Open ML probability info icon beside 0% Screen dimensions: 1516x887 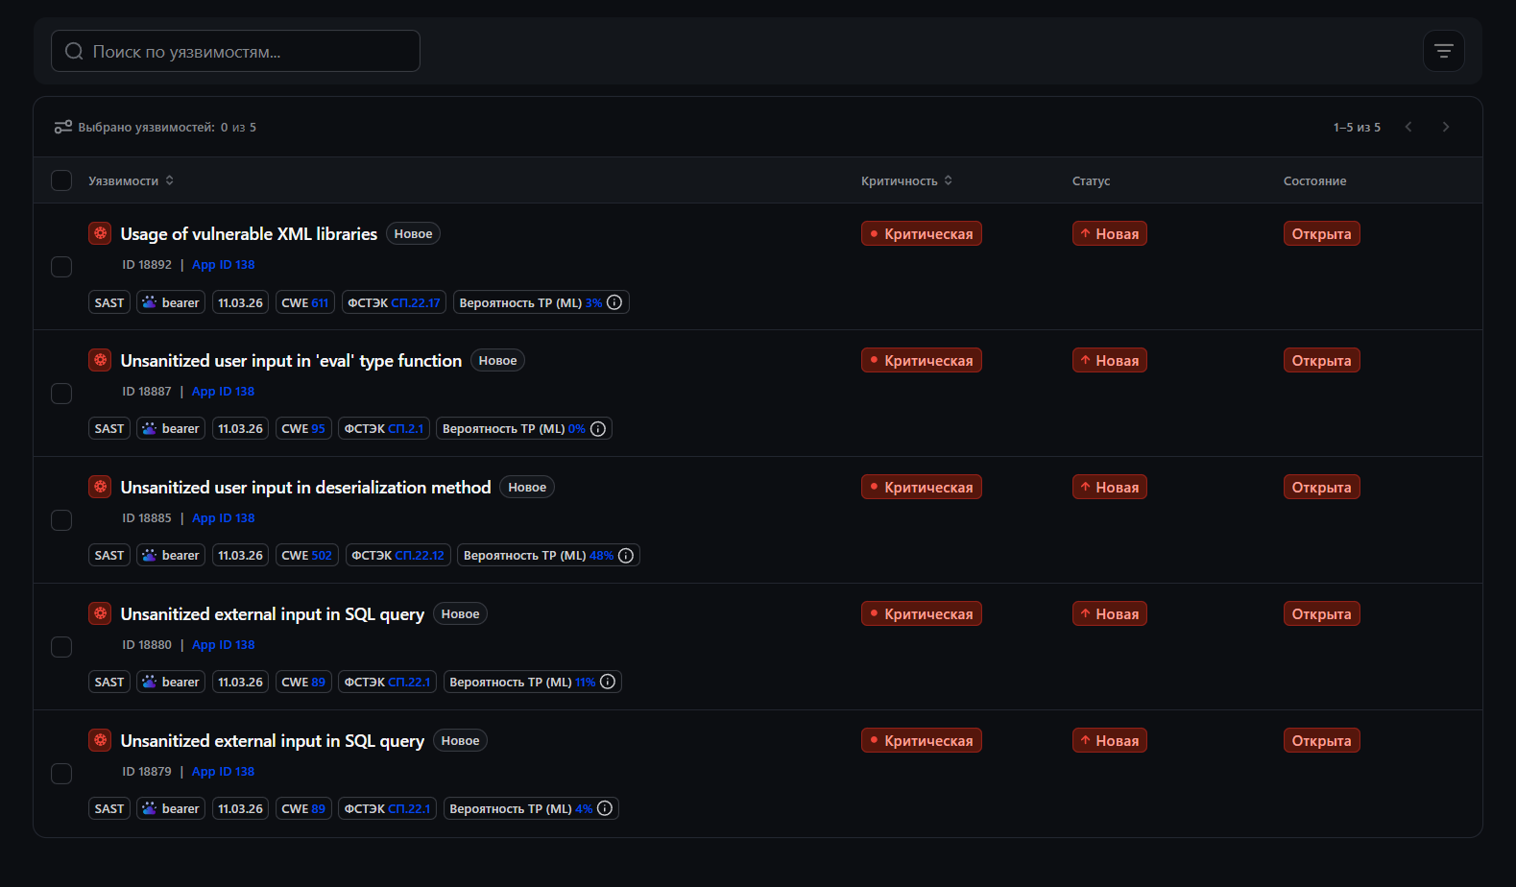pyautogui.click(x=598, y=429)
